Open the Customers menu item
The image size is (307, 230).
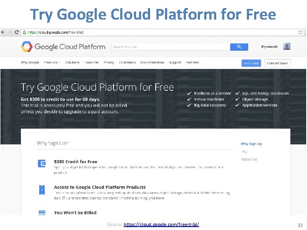point(127,62)
